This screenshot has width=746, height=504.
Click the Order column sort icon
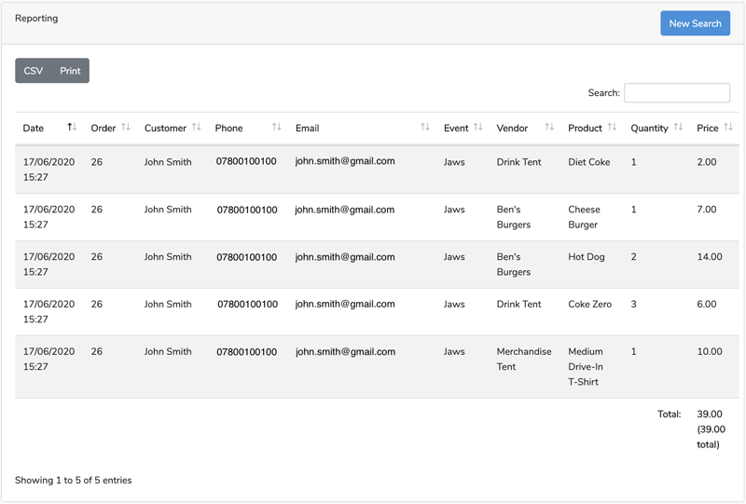[x=126, y=127]
